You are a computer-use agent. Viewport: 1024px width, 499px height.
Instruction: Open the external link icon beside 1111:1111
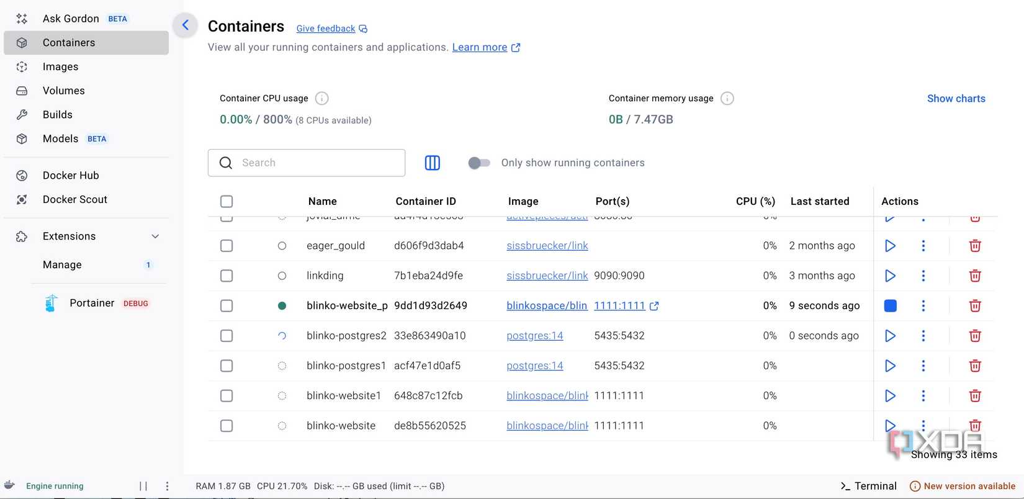point(654,306)
